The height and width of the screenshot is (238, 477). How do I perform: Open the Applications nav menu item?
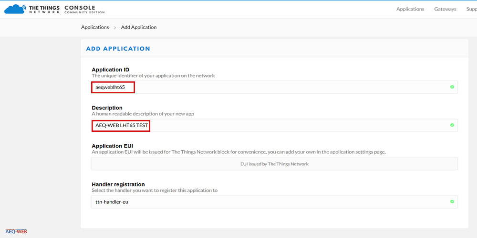pyautogui.click(x=410, y=9)
